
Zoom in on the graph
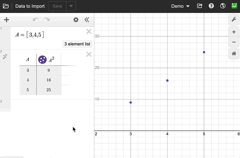pos(234,32)
